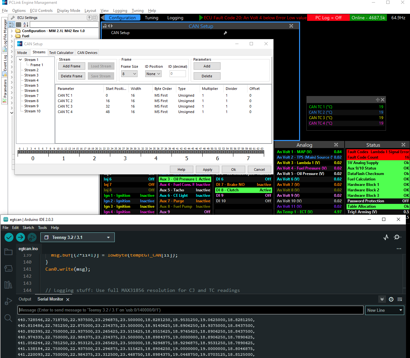Switch to the Test Calculator tab
The height and width of the screenshot is (358, 410).
click(61, 53)
